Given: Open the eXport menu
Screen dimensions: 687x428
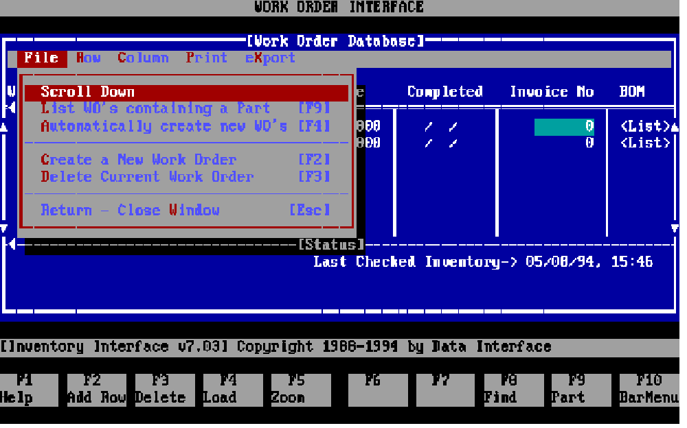Looking at the screenshot, I should 270,58.
